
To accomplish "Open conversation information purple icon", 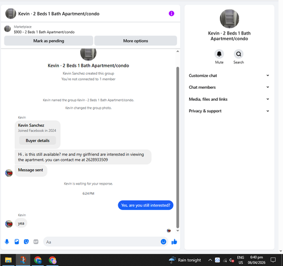I will tap(171, 14).
